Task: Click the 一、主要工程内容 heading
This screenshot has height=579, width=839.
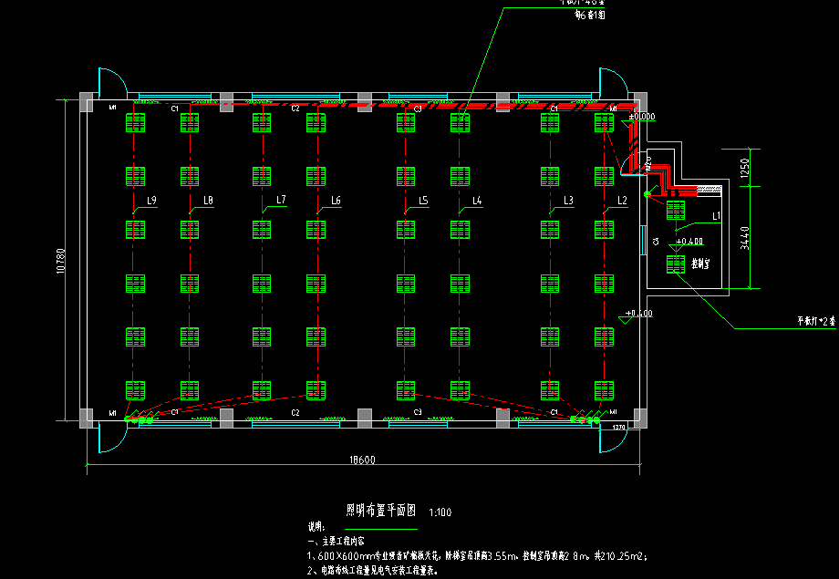Action: pyautogui.click(x=336, y=541)
